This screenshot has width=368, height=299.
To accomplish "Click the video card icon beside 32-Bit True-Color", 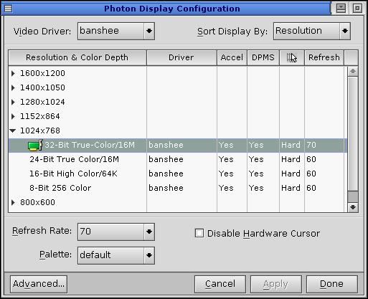I will coord(35,145).
